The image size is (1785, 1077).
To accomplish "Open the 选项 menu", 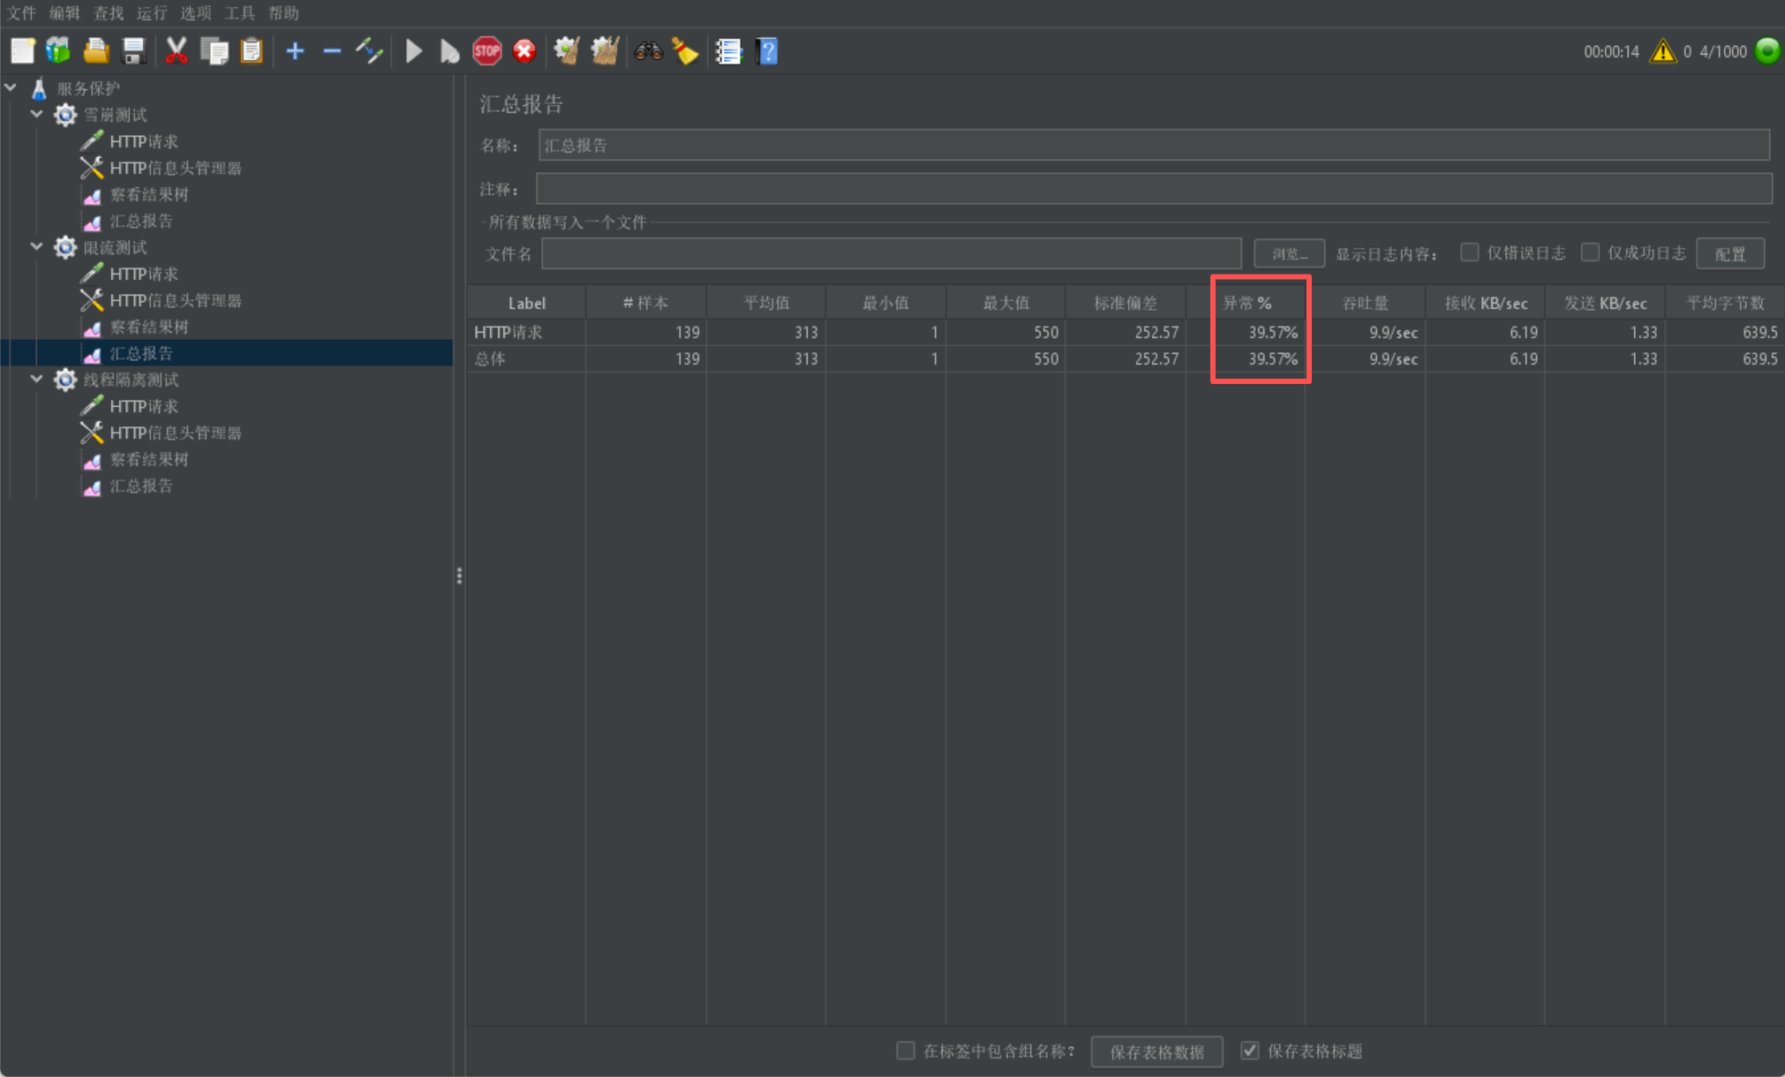I will pyautogui.click(x=195, y=13).
